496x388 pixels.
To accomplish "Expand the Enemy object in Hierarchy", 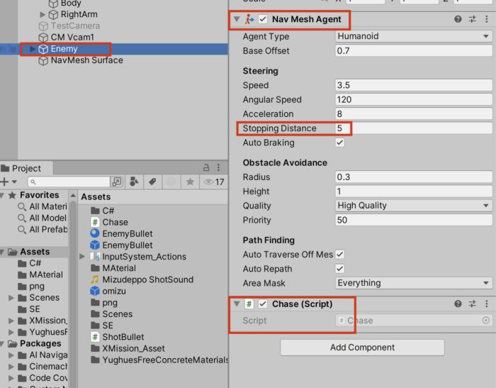I will pyautogui.click(x=31, y=49).
